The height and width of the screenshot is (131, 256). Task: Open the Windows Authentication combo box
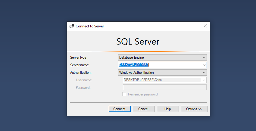160,73
